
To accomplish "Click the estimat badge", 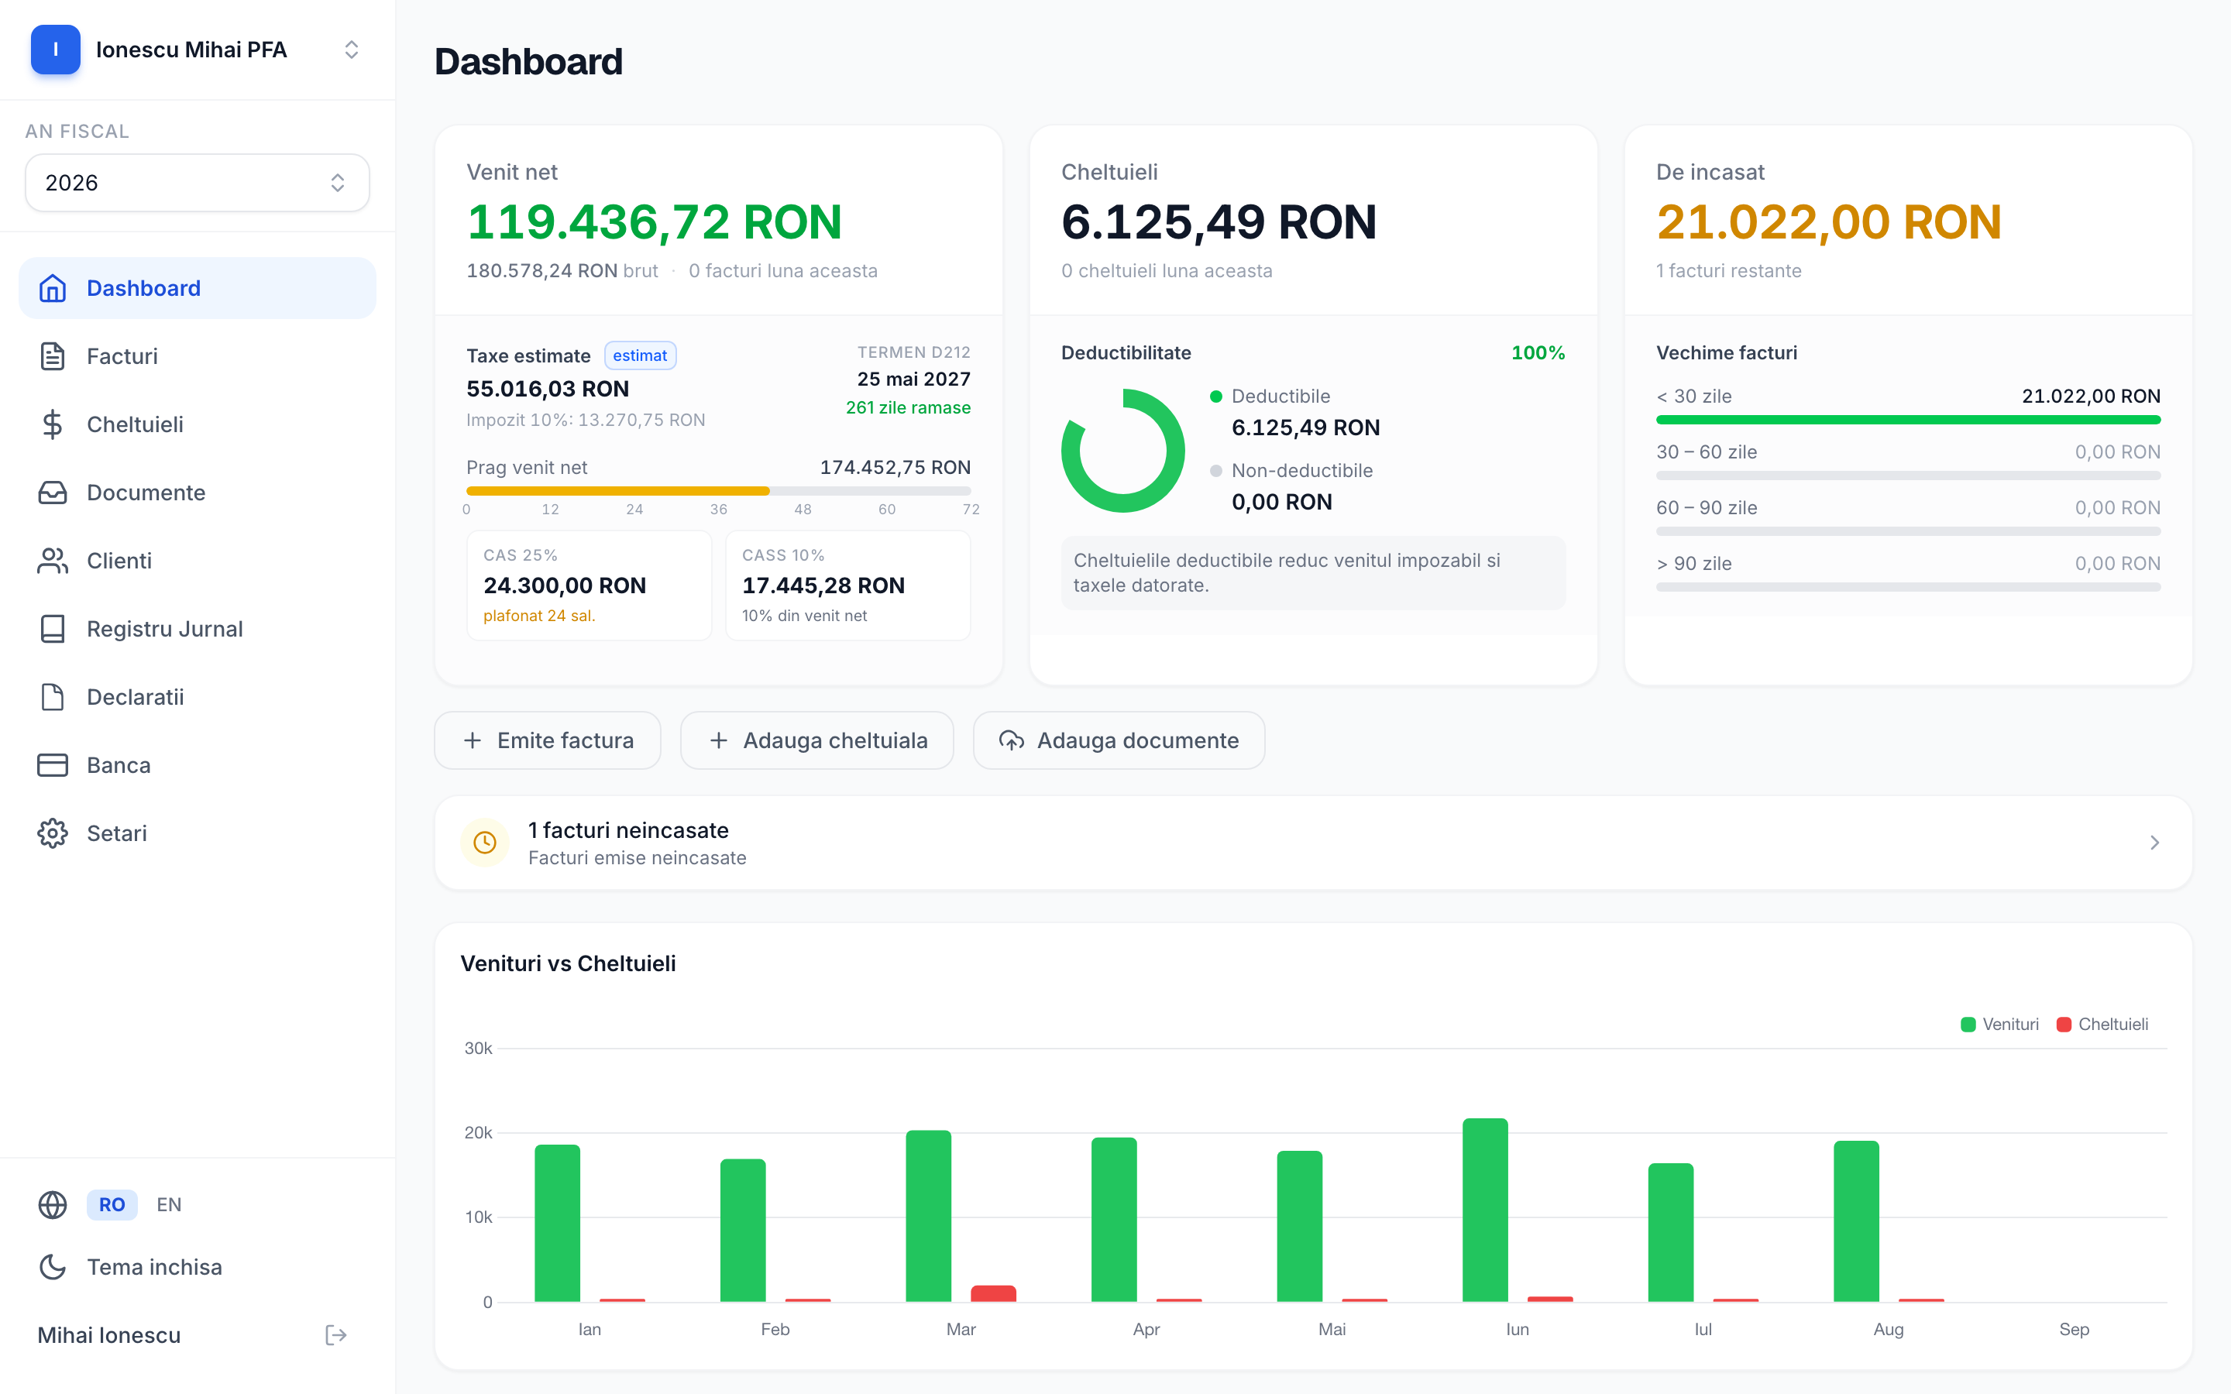I will coord(640,356).
